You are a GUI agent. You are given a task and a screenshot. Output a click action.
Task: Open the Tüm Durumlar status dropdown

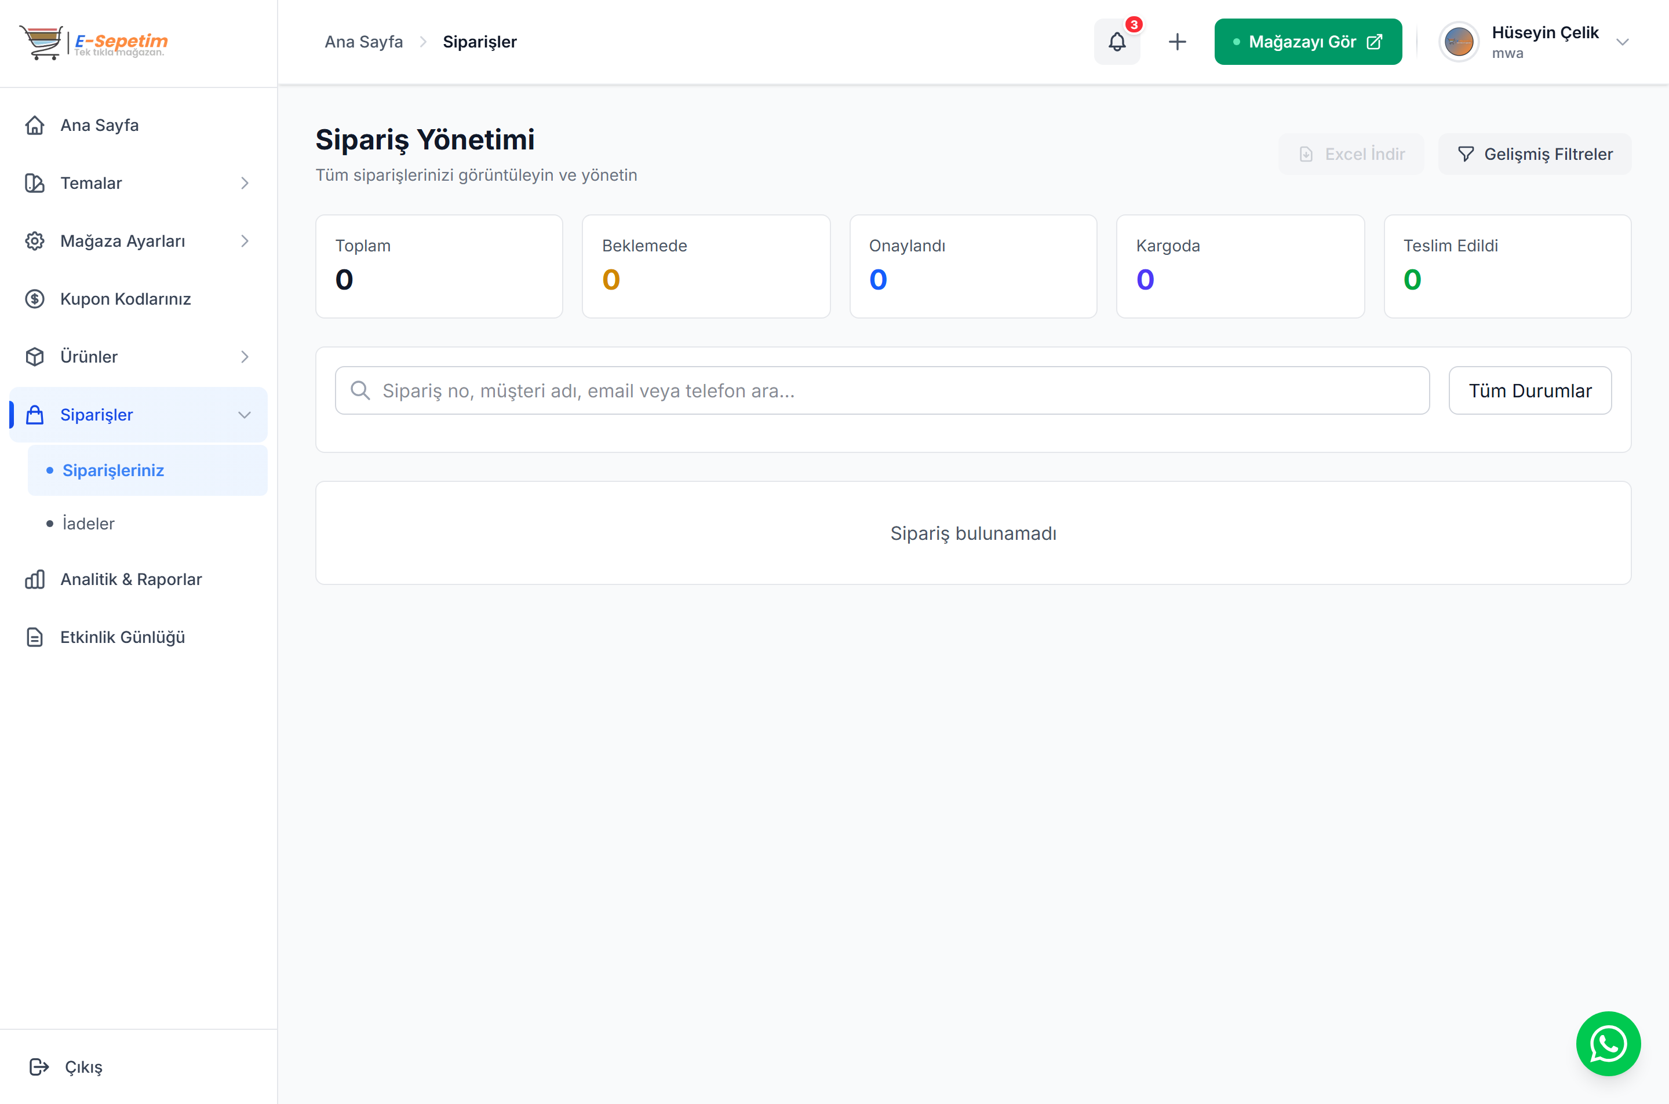(x=1529, y=390)
